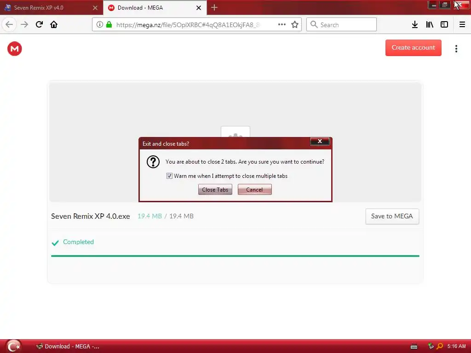The image size is (471, 353).
Task: Select the Download - MEGA tab
Action: 150,8
